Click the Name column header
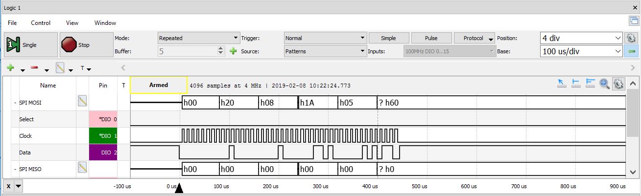Image resolution: width=641 pixels, height=196 pixels. coord(48,85)
